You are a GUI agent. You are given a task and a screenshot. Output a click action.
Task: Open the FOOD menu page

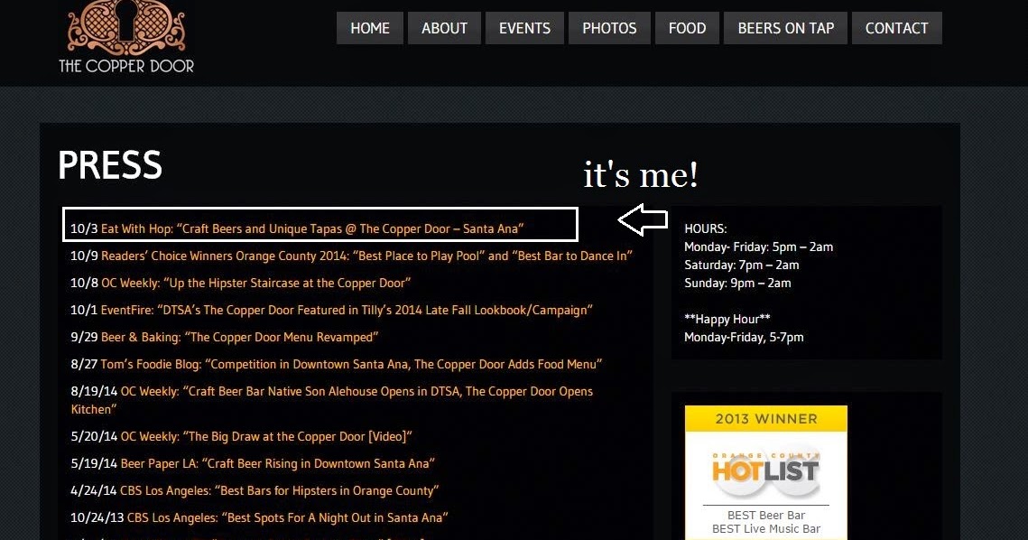click(687, 28)
